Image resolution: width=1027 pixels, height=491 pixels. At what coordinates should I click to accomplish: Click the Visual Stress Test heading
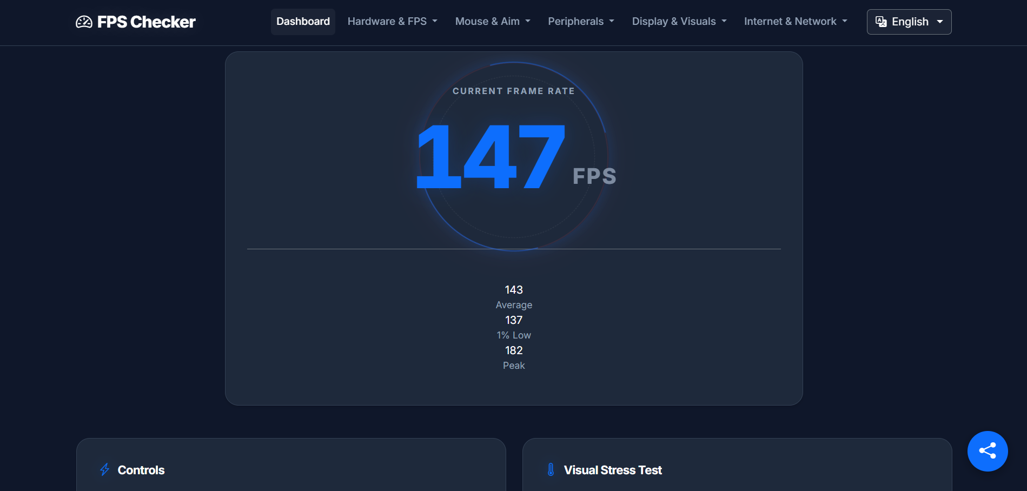click(613, 470)
